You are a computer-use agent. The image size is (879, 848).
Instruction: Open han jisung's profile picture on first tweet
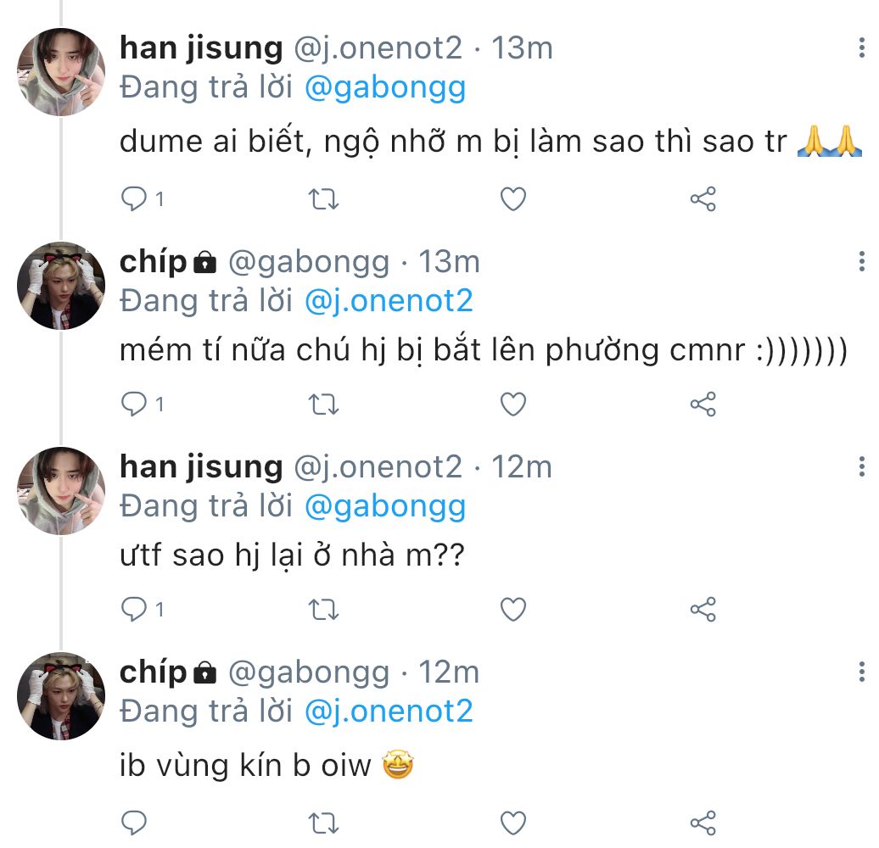tap(61, 72)
